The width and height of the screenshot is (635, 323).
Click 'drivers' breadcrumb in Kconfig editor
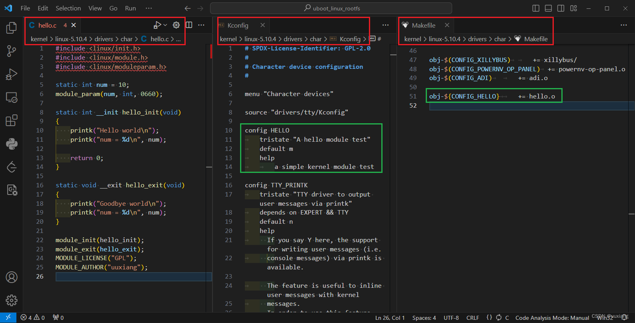tap(293, 39)
